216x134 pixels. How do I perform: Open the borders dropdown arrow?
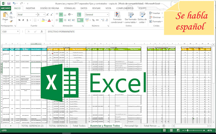click(38, 20)
